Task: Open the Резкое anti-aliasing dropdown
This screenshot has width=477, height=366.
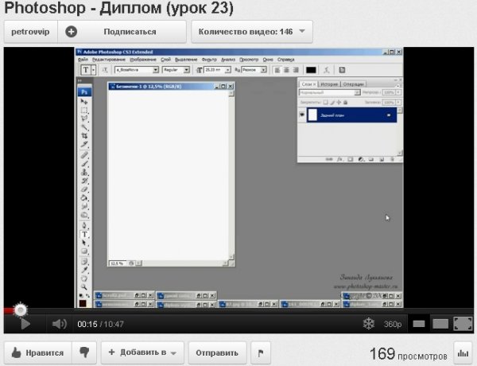Action: [x=264, y=70]
